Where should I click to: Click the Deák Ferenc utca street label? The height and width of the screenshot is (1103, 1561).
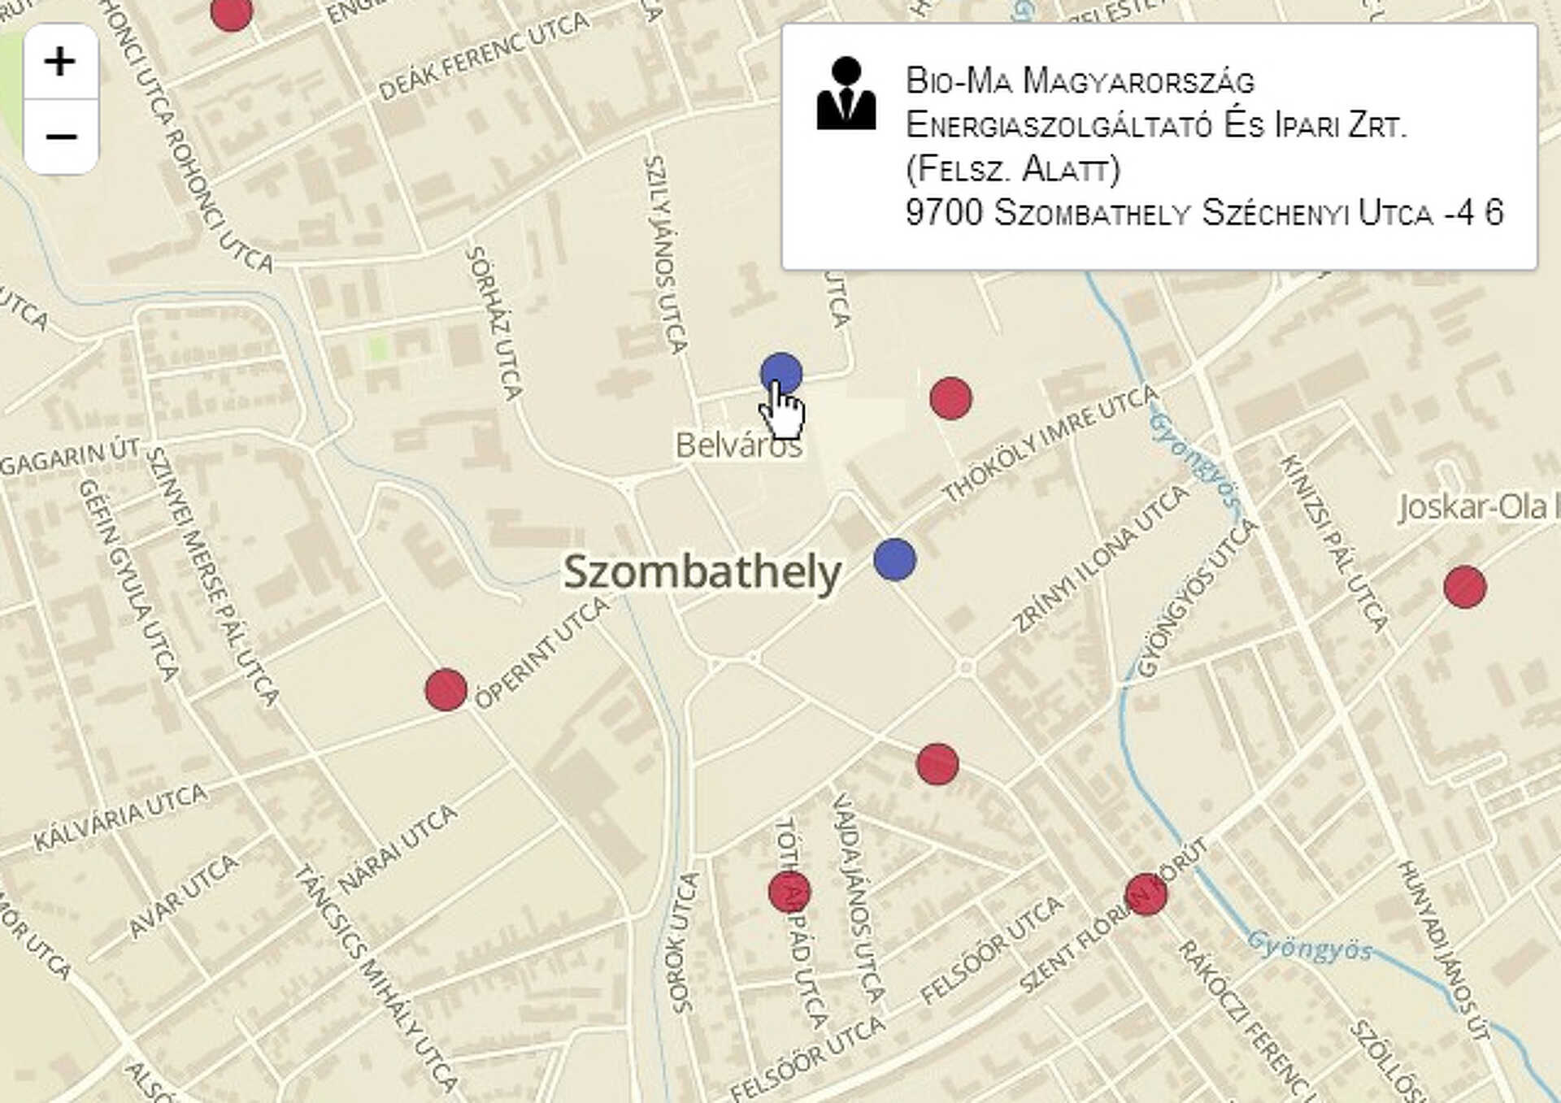[x=485, y=55]
